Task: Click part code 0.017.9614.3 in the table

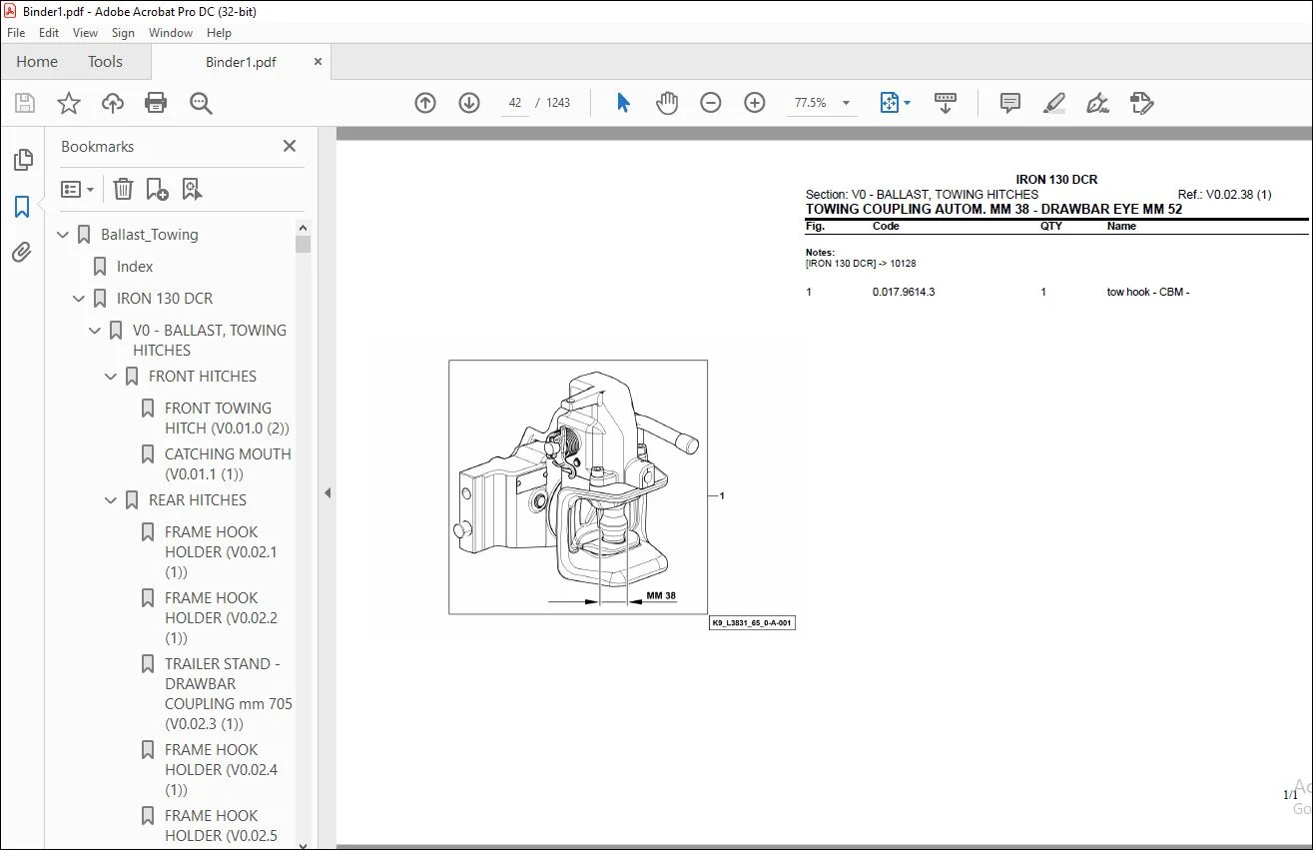Action: 904,293
